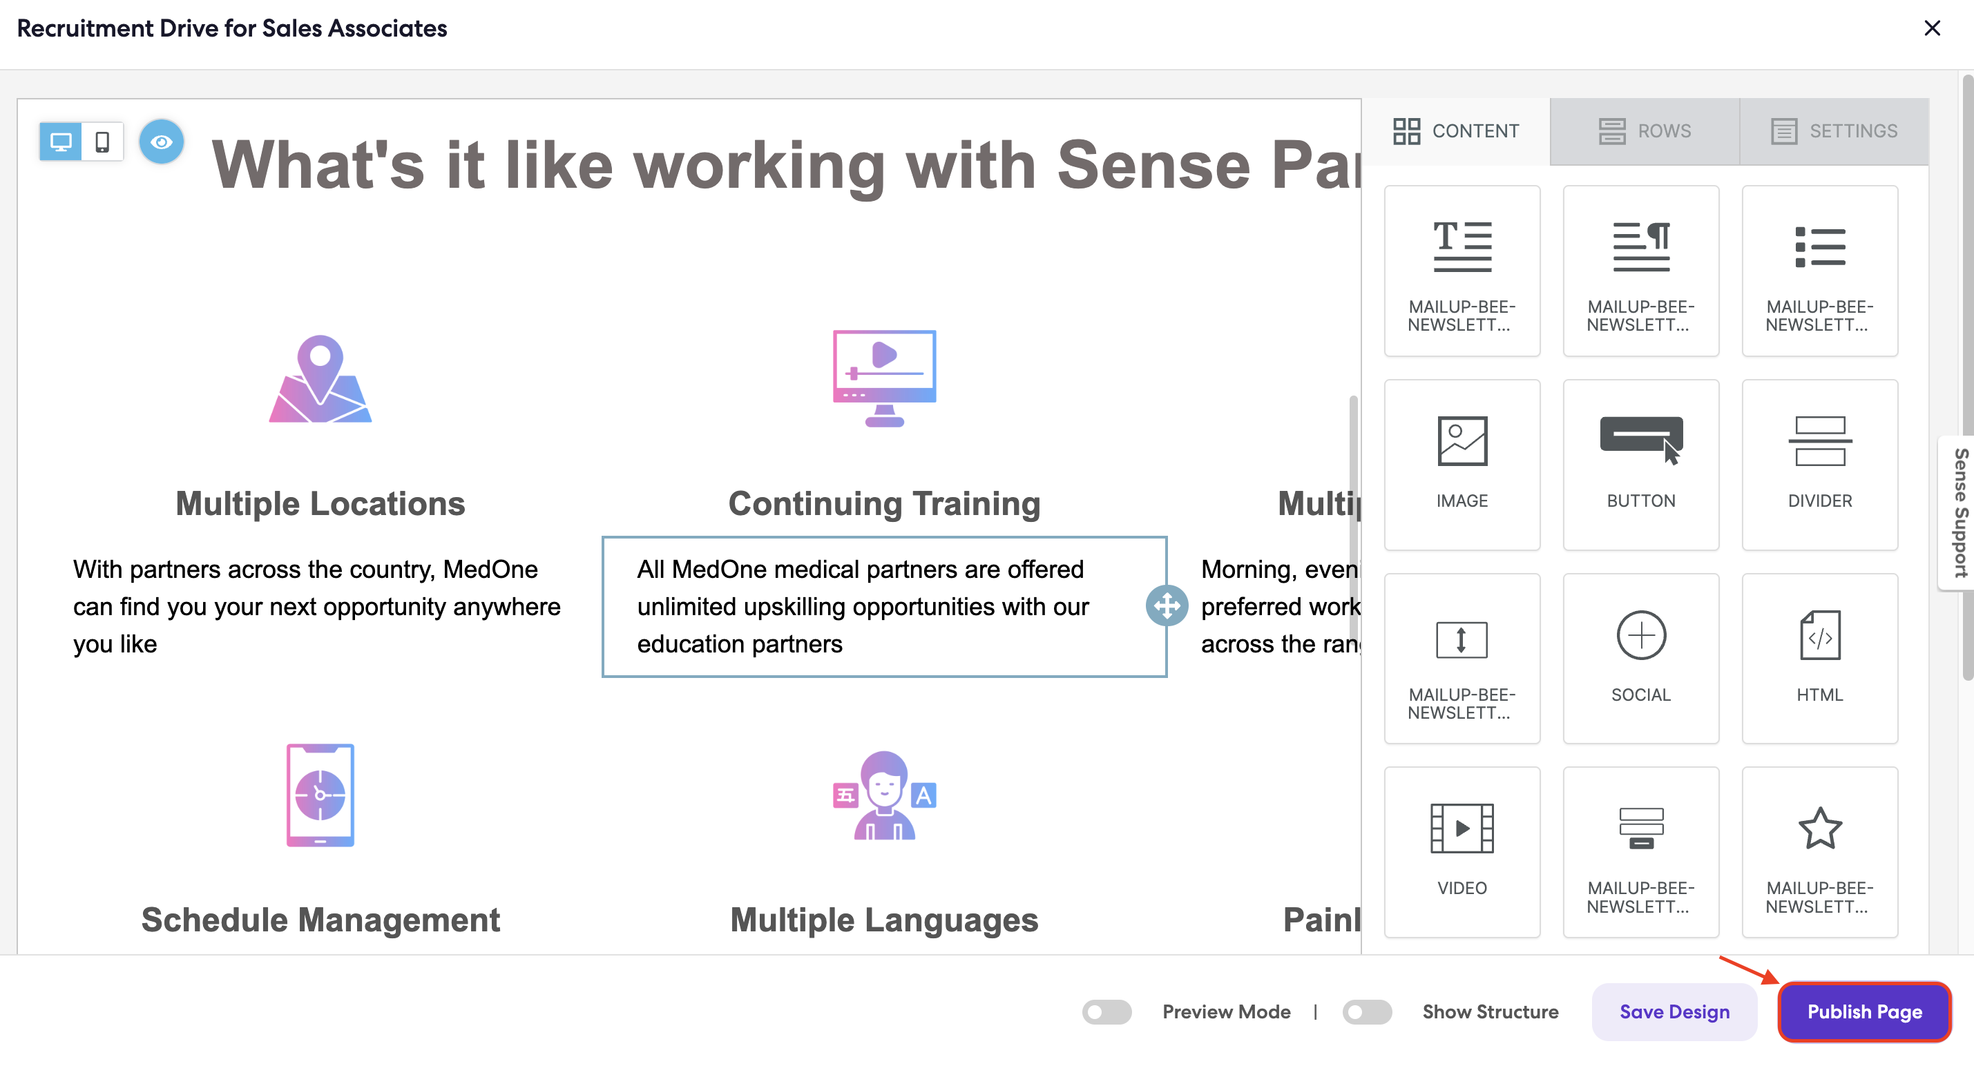Toggle Preview Mode switch
This screenshot has height=1066, width=1974.
(1106, 1011)
